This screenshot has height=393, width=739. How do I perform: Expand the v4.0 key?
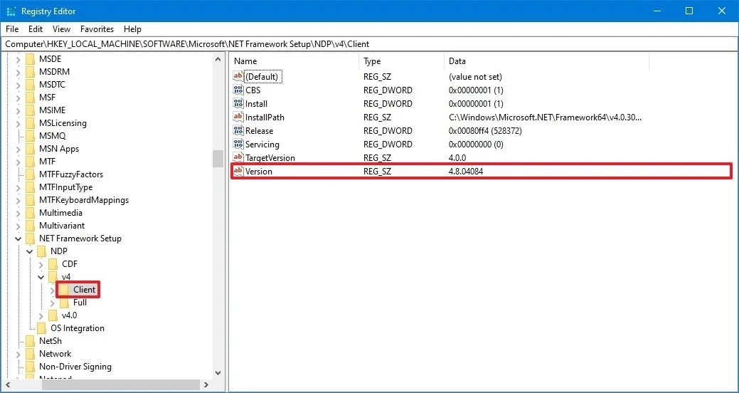pyautogui.click(x=41, y=315)
